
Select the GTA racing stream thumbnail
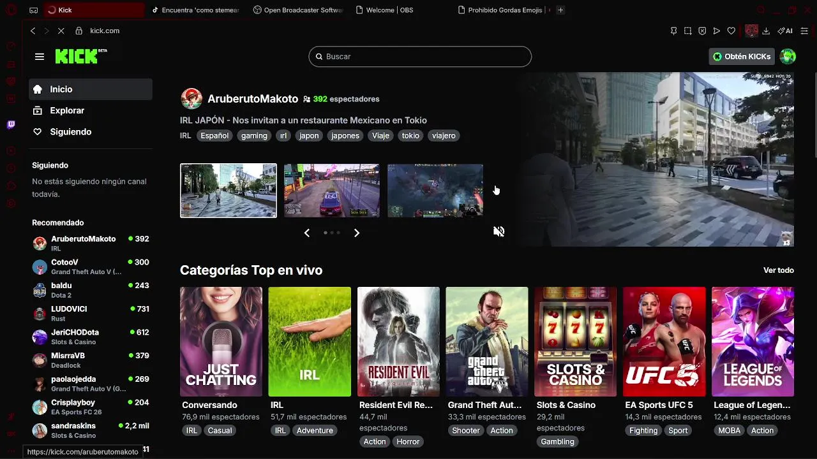pyautogui.click(x=331, y=191)
